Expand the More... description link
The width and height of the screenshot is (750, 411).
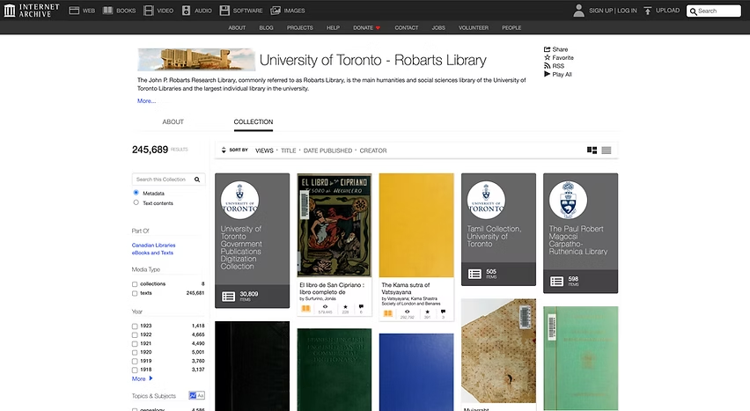(146, 101)
